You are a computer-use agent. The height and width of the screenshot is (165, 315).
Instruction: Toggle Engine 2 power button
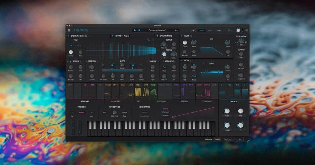113,36
